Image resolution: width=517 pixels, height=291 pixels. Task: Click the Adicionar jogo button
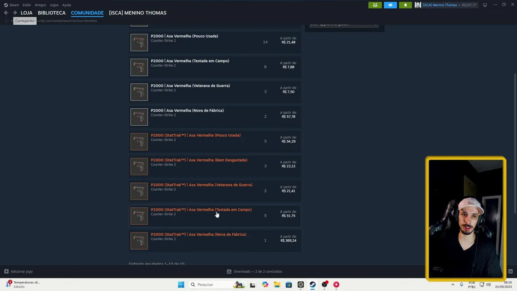[x=19, y=272]
